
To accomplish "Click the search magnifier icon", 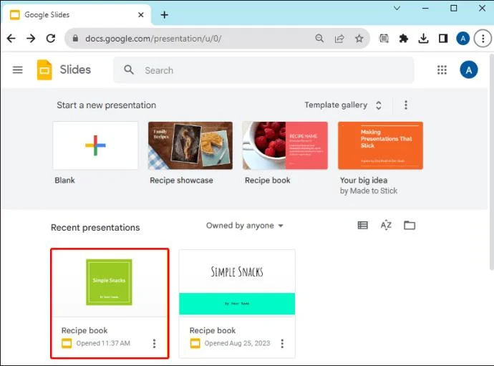I will (x=129, y=69).
